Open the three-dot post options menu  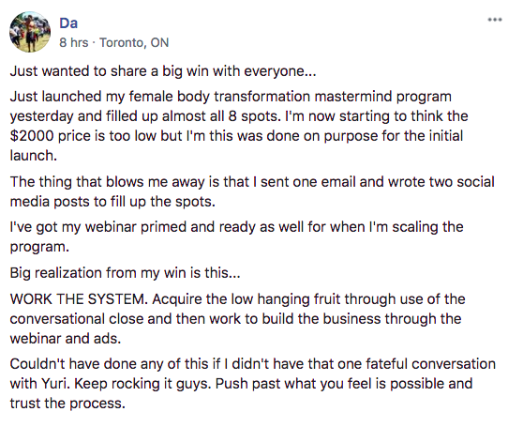pos(495,20)
